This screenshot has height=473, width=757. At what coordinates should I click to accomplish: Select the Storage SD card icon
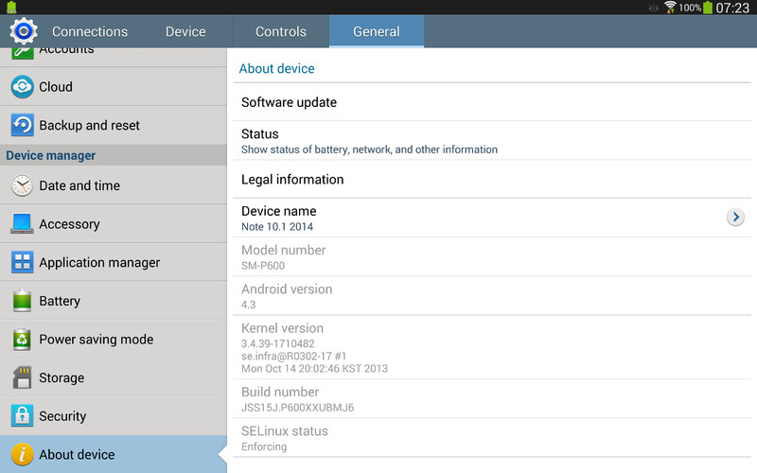(22, 377)
